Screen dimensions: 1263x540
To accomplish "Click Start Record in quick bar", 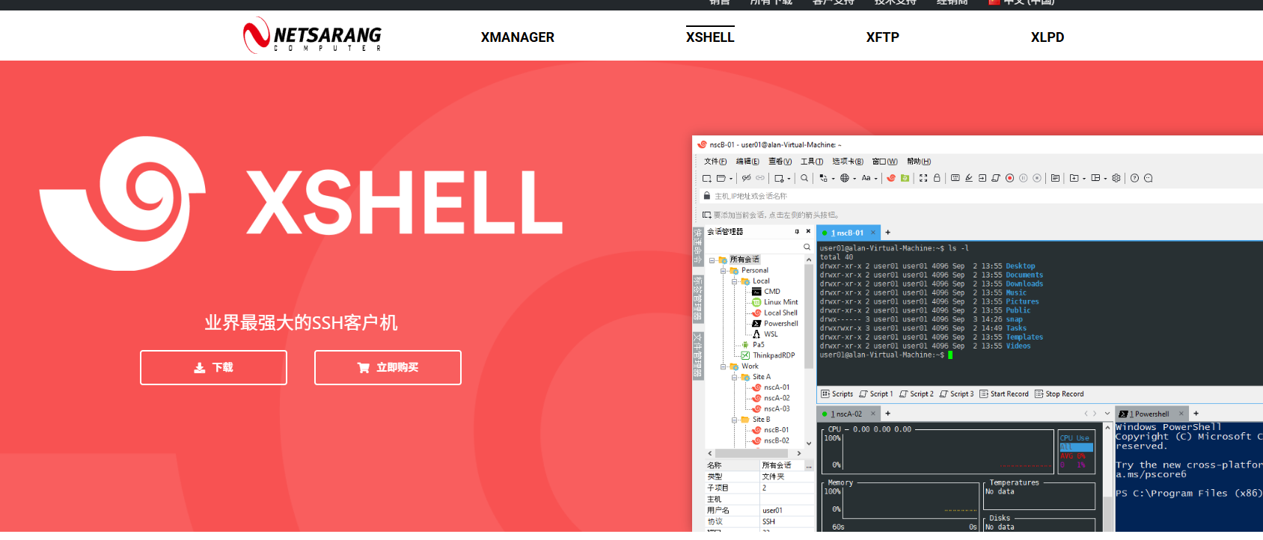I will (1004, 394).
